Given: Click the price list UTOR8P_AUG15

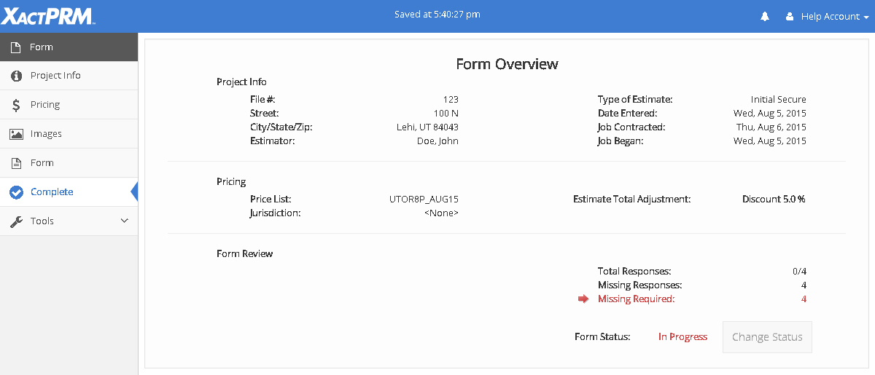Looking at the screenshot, I should tap(424, 199).
